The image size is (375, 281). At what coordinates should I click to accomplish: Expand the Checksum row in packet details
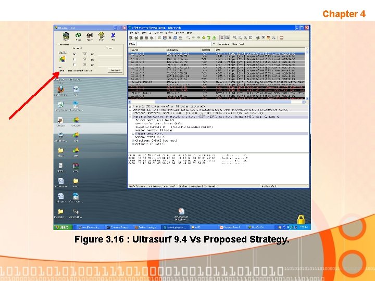(x=133, y=140)
